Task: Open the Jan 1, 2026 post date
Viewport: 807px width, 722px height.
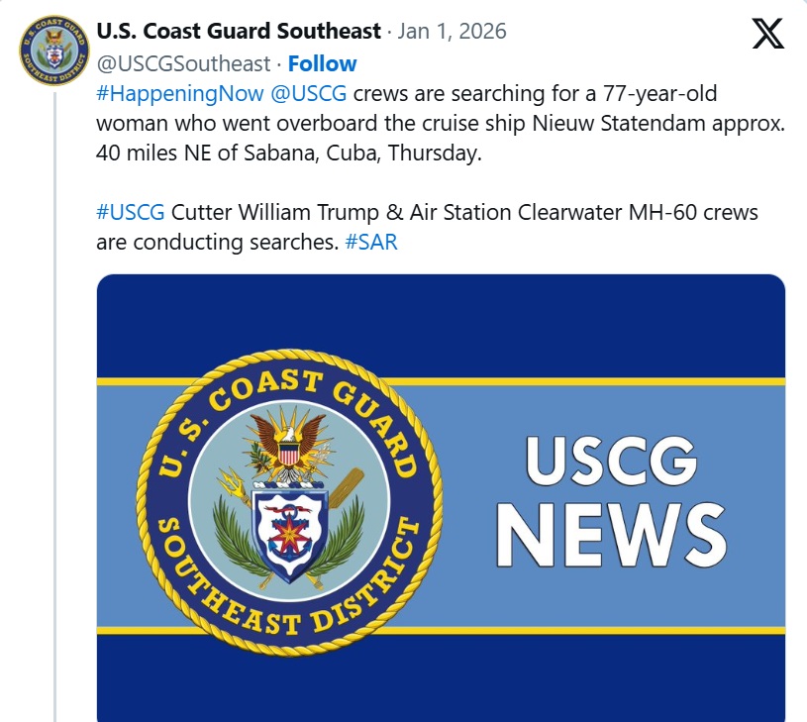Action: tap(452, 31)
